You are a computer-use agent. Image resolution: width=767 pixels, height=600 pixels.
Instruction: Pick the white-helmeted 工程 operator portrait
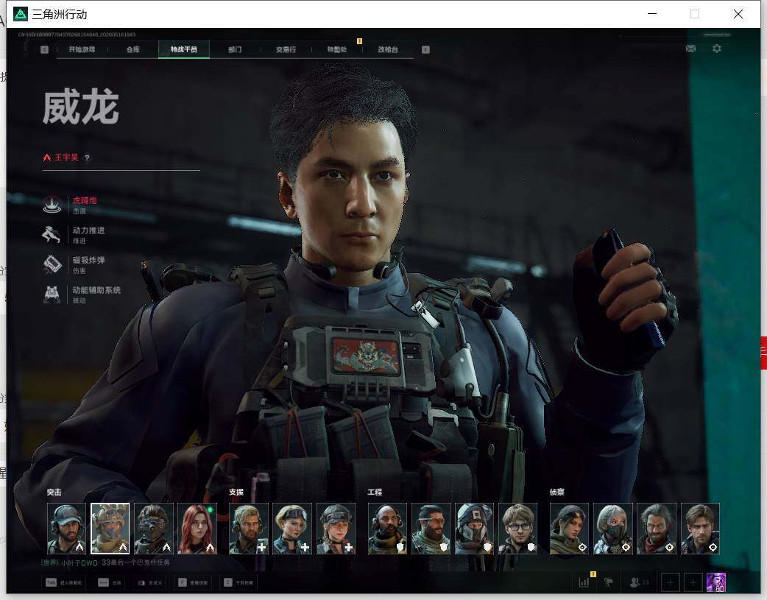(475, 529)
